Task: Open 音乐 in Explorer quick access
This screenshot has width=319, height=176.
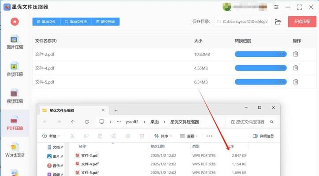Action: pos(55,165)
